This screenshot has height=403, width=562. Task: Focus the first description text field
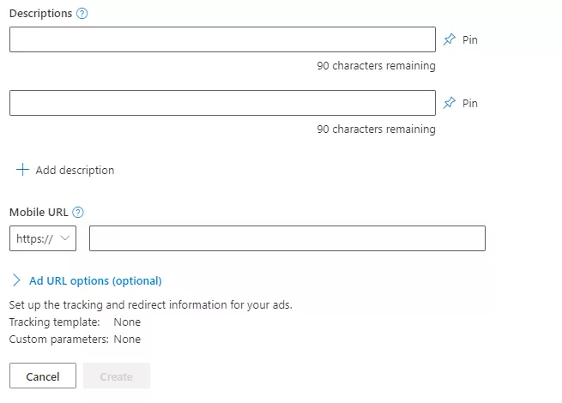(x=222, y=39)
